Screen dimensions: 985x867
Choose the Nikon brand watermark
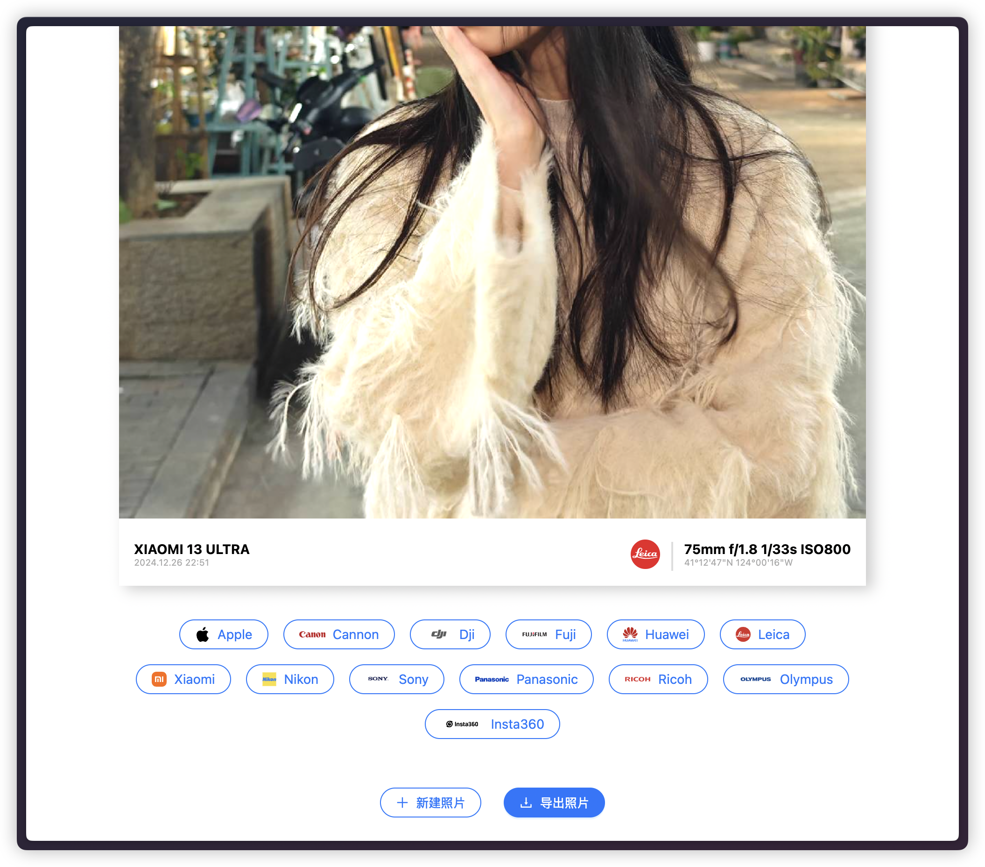click(289, 679)
